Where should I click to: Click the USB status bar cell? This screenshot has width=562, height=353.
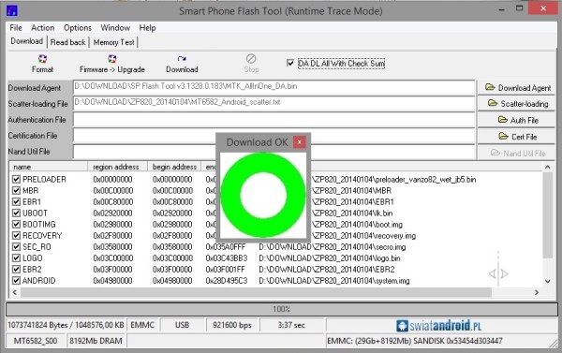(182, 325)
